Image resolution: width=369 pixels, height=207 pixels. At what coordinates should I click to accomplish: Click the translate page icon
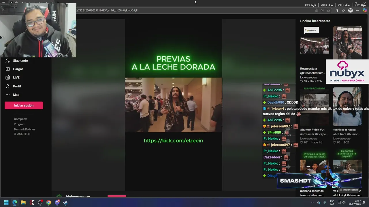click(x=322, y=10)
